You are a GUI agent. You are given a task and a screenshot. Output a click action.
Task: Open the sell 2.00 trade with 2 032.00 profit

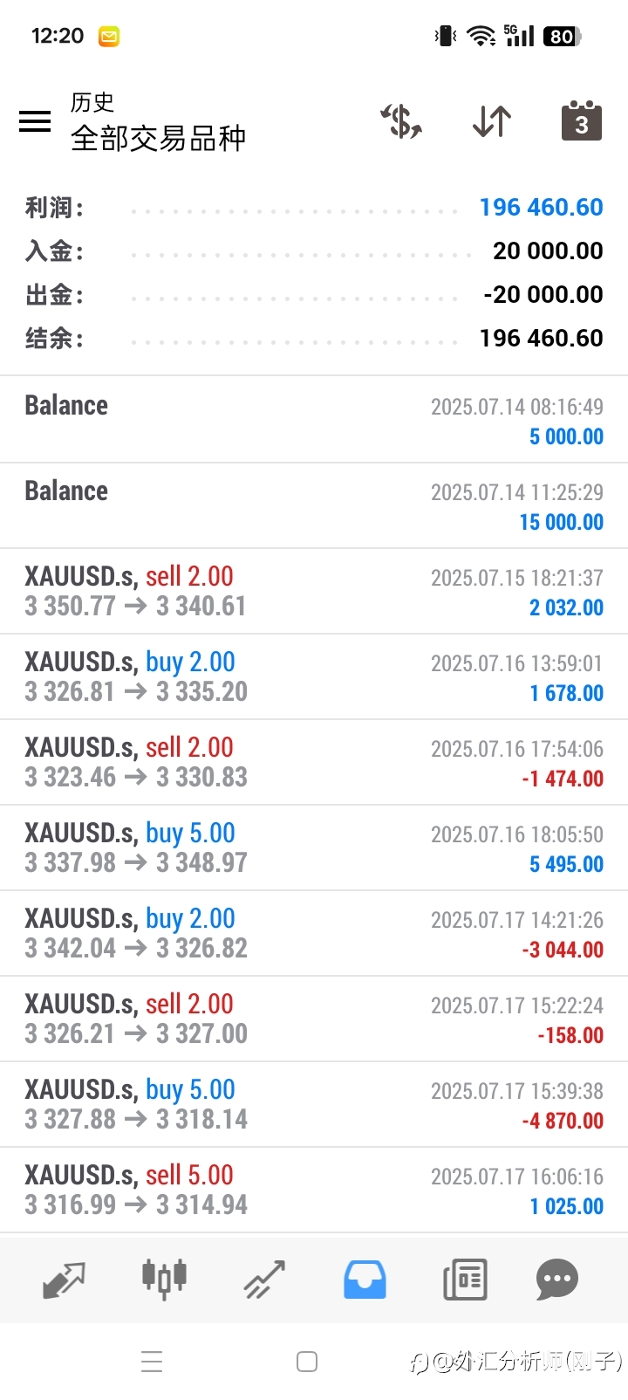click(314, 591)
